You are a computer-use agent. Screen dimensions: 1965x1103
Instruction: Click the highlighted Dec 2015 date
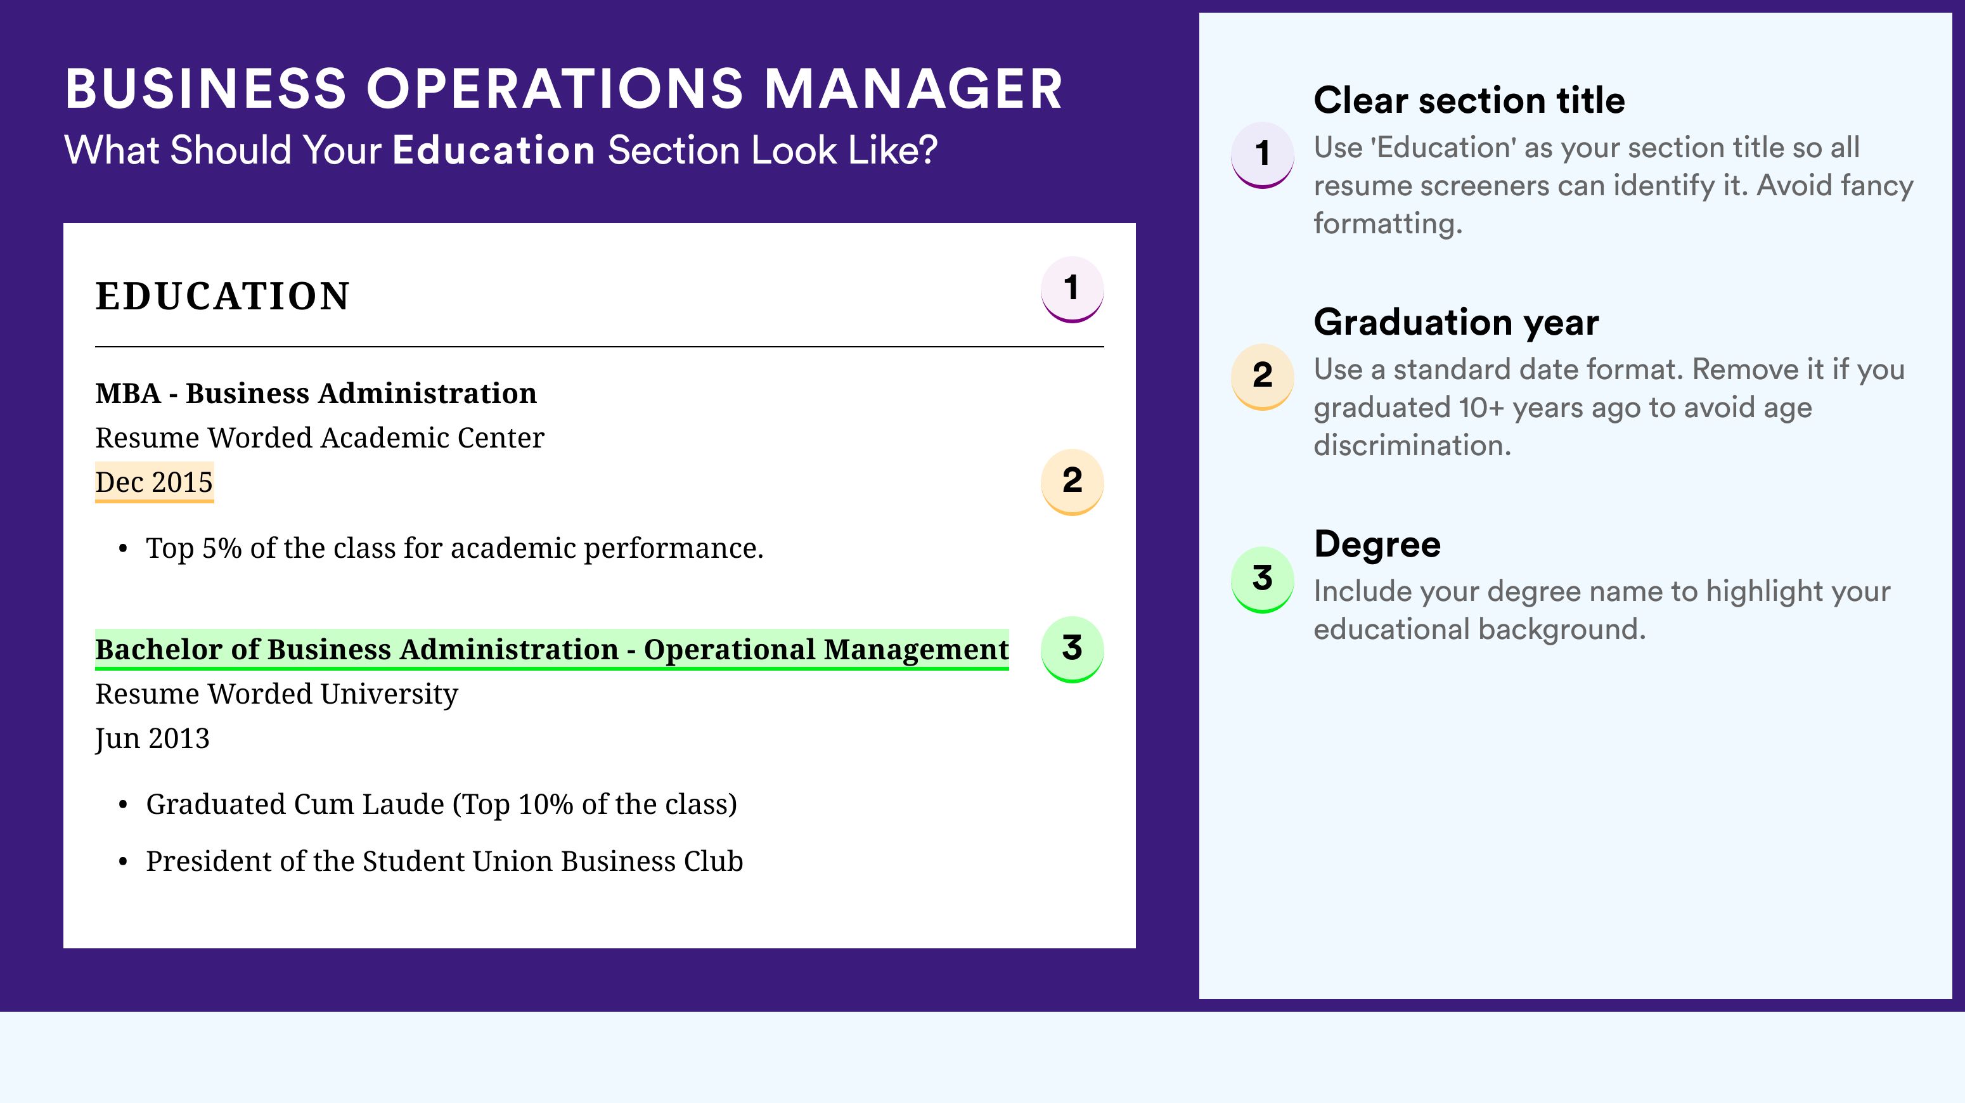(x=154, y=482)
